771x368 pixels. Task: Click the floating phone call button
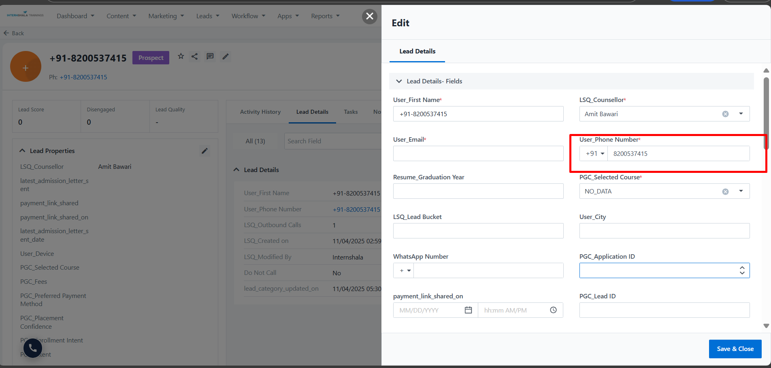pos(33,348)
